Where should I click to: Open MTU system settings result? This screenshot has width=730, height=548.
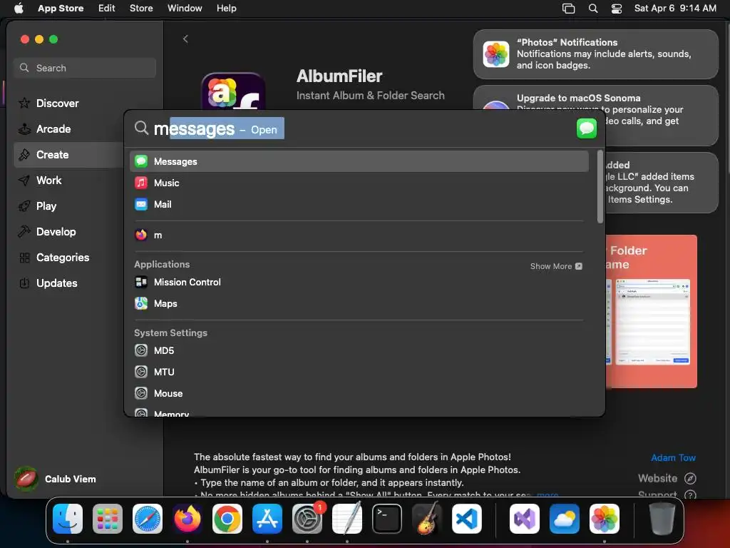click(x=359, y=372)
